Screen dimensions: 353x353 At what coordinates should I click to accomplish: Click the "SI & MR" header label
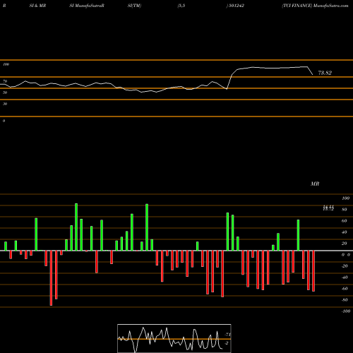point(37,6)
